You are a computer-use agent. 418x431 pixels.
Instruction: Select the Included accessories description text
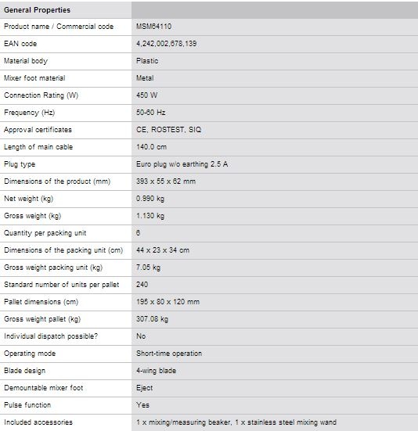click(x=236, y=422)
